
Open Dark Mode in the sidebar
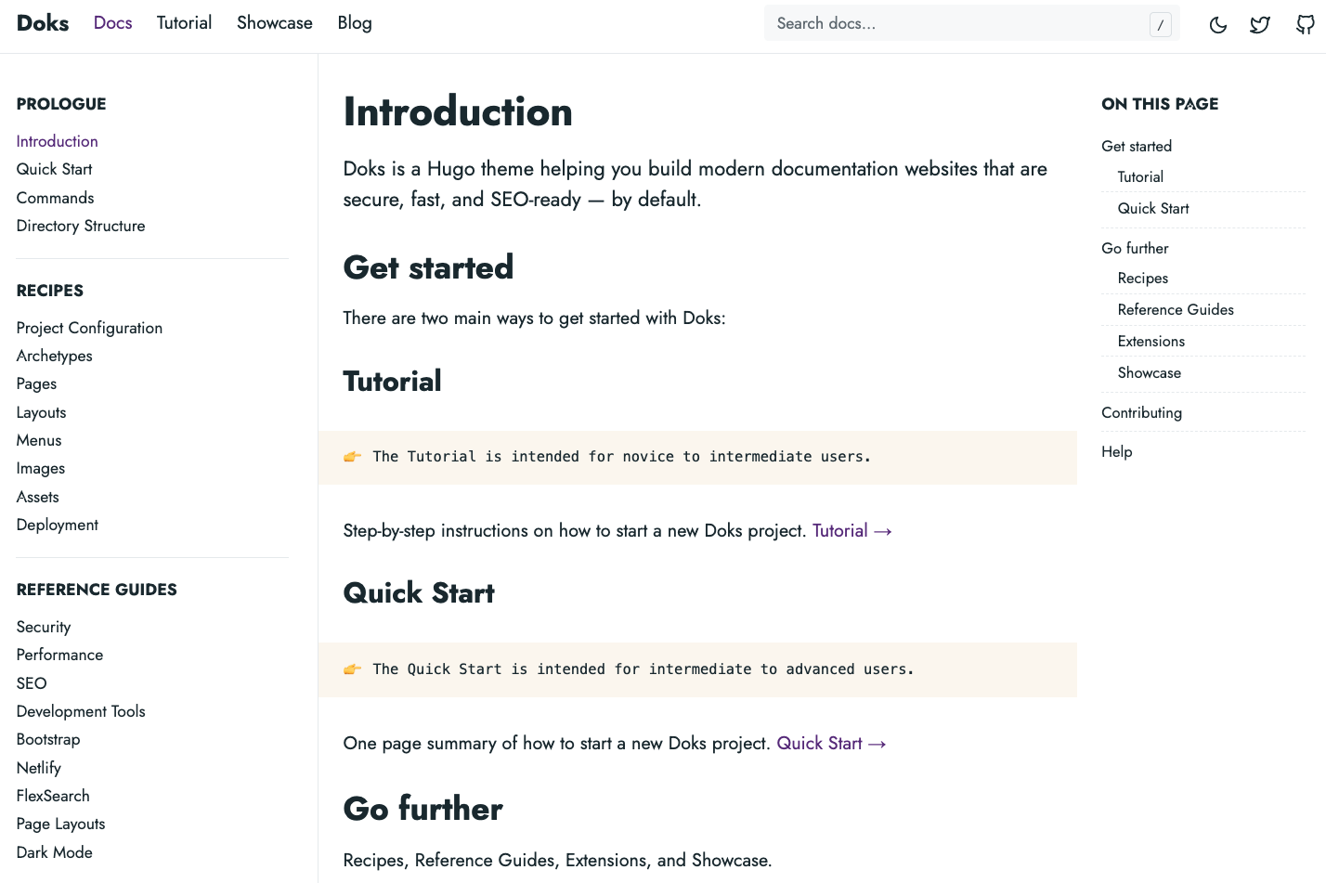click(x=55, y=852)
